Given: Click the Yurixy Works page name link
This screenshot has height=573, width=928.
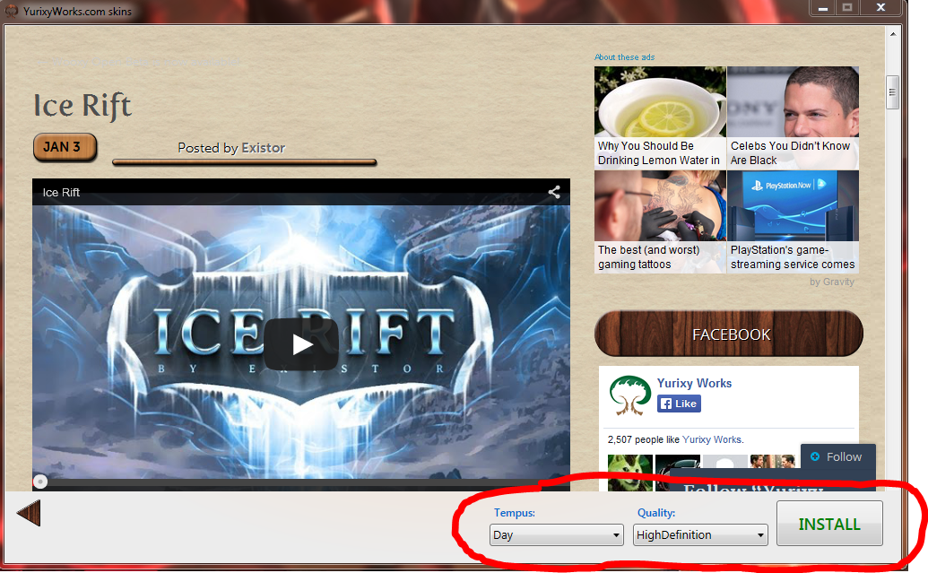Looking at the screenshot, I should 694,383.
